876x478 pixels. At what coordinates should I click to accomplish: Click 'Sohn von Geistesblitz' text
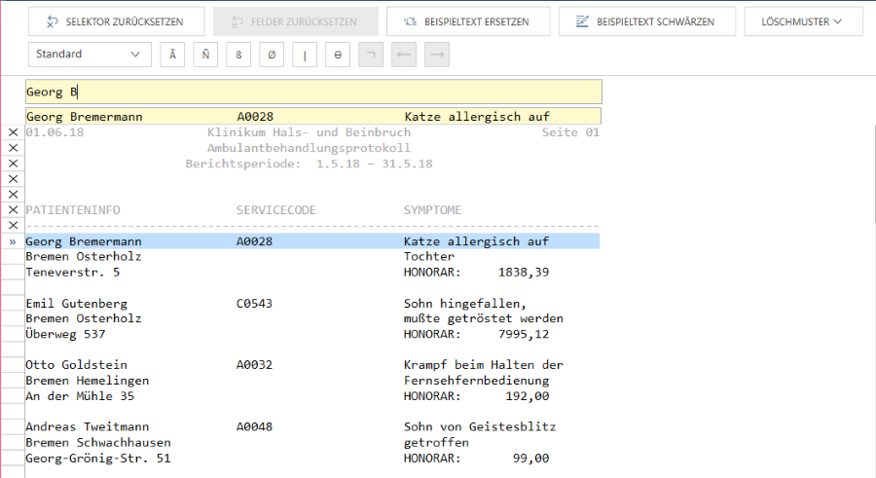[480, 427]
